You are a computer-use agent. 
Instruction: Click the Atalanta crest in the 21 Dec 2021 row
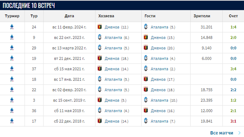[x=146, y=58]
